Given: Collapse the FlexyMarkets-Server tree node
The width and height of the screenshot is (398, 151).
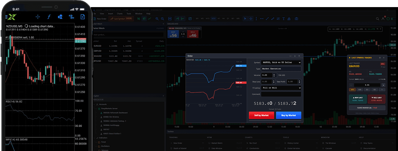Looking at the screenshot, I should point(97,109).
